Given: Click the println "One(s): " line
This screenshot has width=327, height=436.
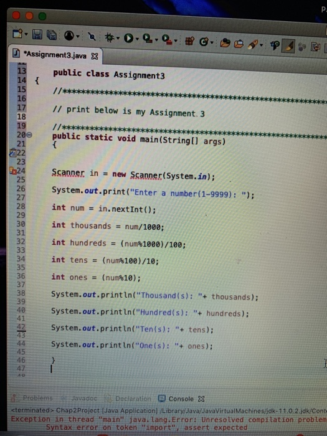Looking at the screenshot, I should pyautogui.click(x=132, y=345).
